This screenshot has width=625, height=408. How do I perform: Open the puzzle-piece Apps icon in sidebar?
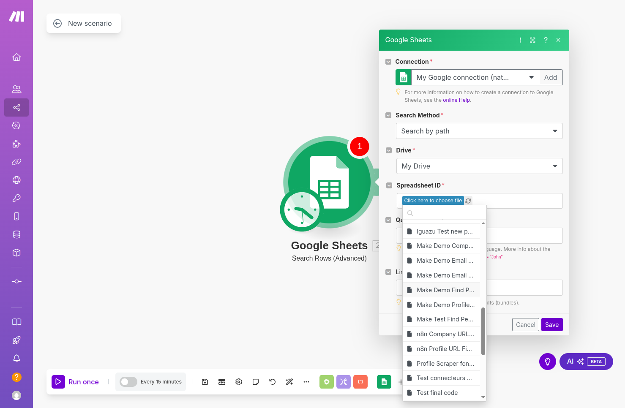(x=16, y=144)
